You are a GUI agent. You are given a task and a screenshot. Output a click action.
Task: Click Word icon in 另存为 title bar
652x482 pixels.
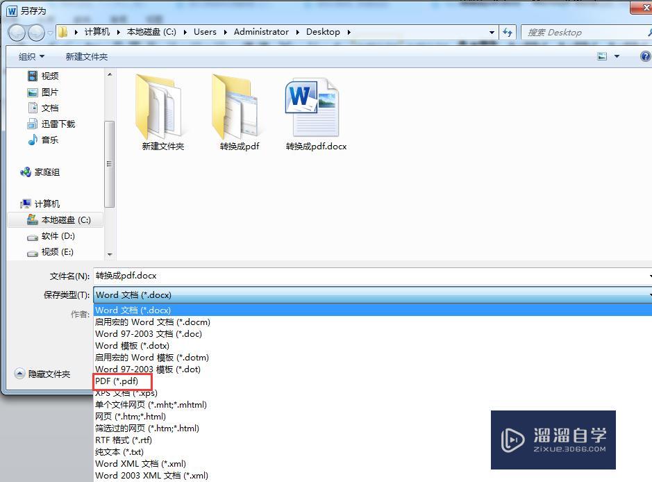[x=12, y=11]
